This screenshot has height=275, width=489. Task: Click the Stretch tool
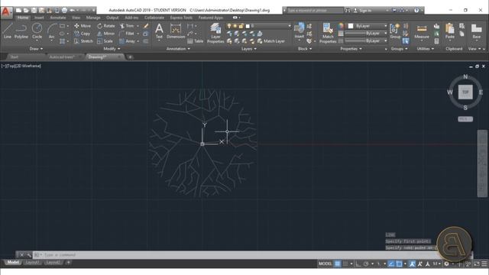[83, 40]
